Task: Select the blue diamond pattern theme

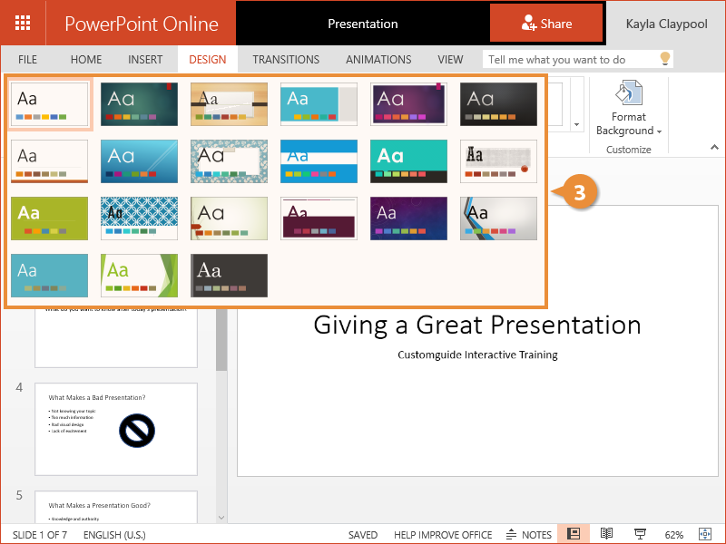Action: [x=139, y=219]
